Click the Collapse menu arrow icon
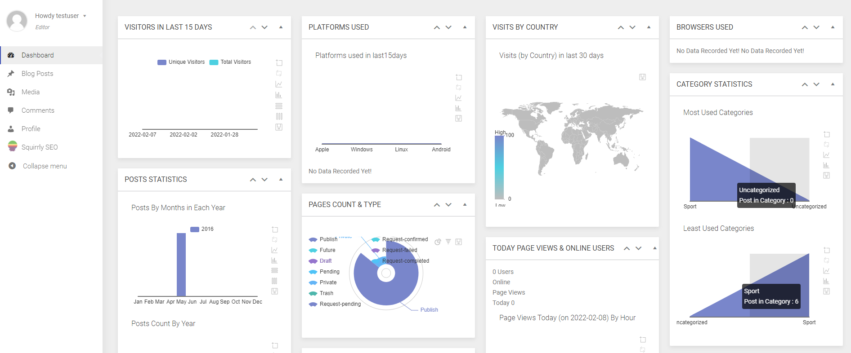Screen dimensions: 851x353 pyautogui.click(x=12, y=166)
